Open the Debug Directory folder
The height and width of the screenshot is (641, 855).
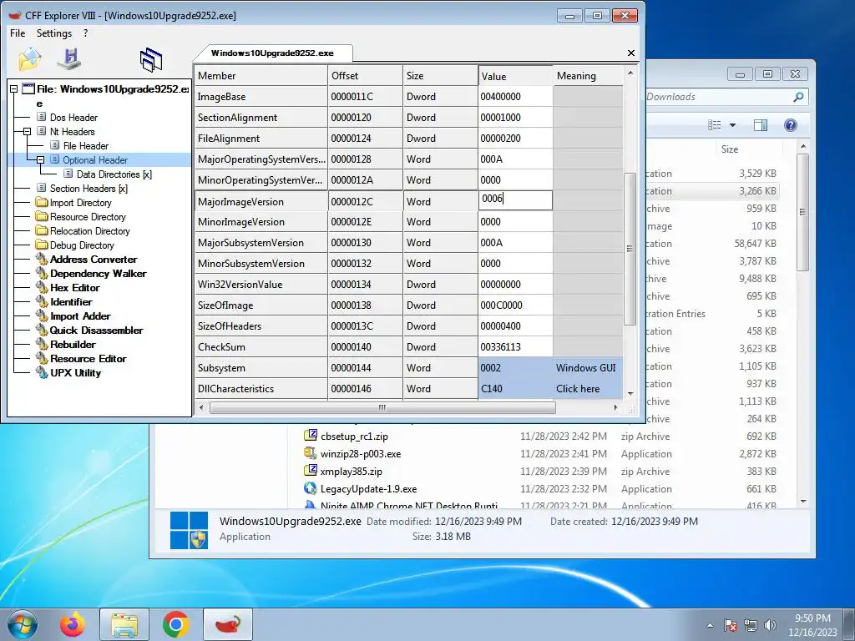tap(82, 245)
